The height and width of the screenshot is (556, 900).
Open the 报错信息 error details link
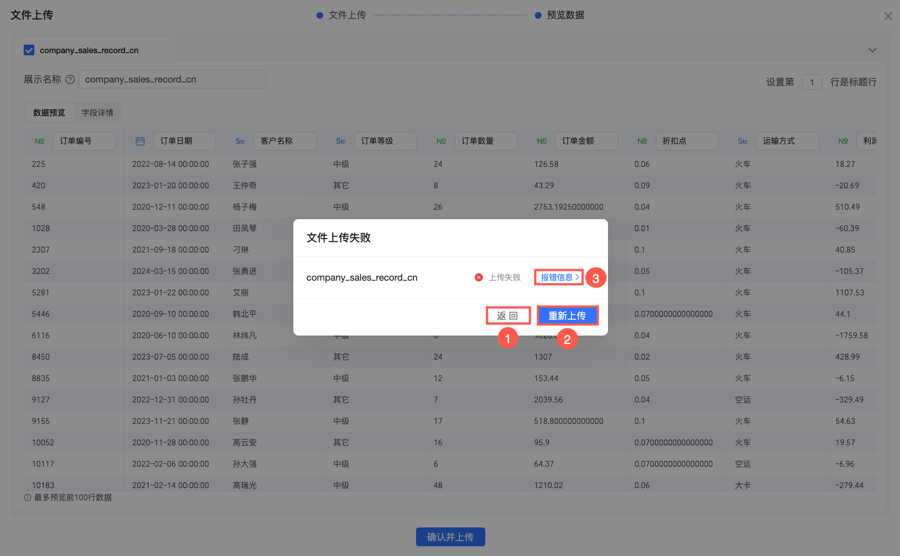pos(559,278)
